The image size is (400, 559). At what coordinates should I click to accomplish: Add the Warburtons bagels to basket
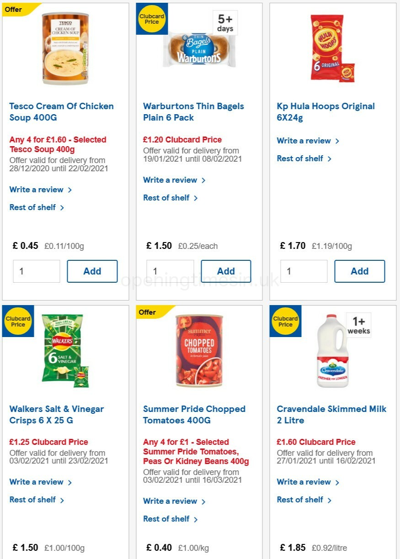(x=226, y=271)
